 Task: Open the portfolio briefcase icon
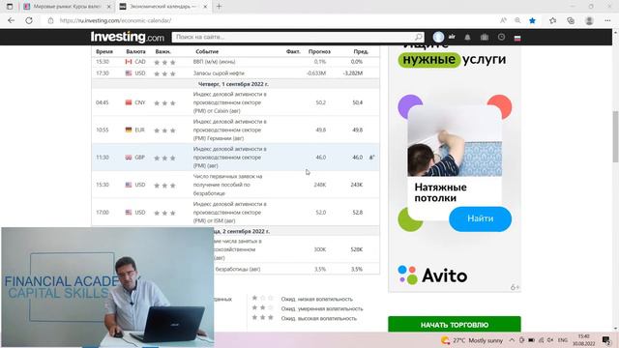click(x=485, y=37)
